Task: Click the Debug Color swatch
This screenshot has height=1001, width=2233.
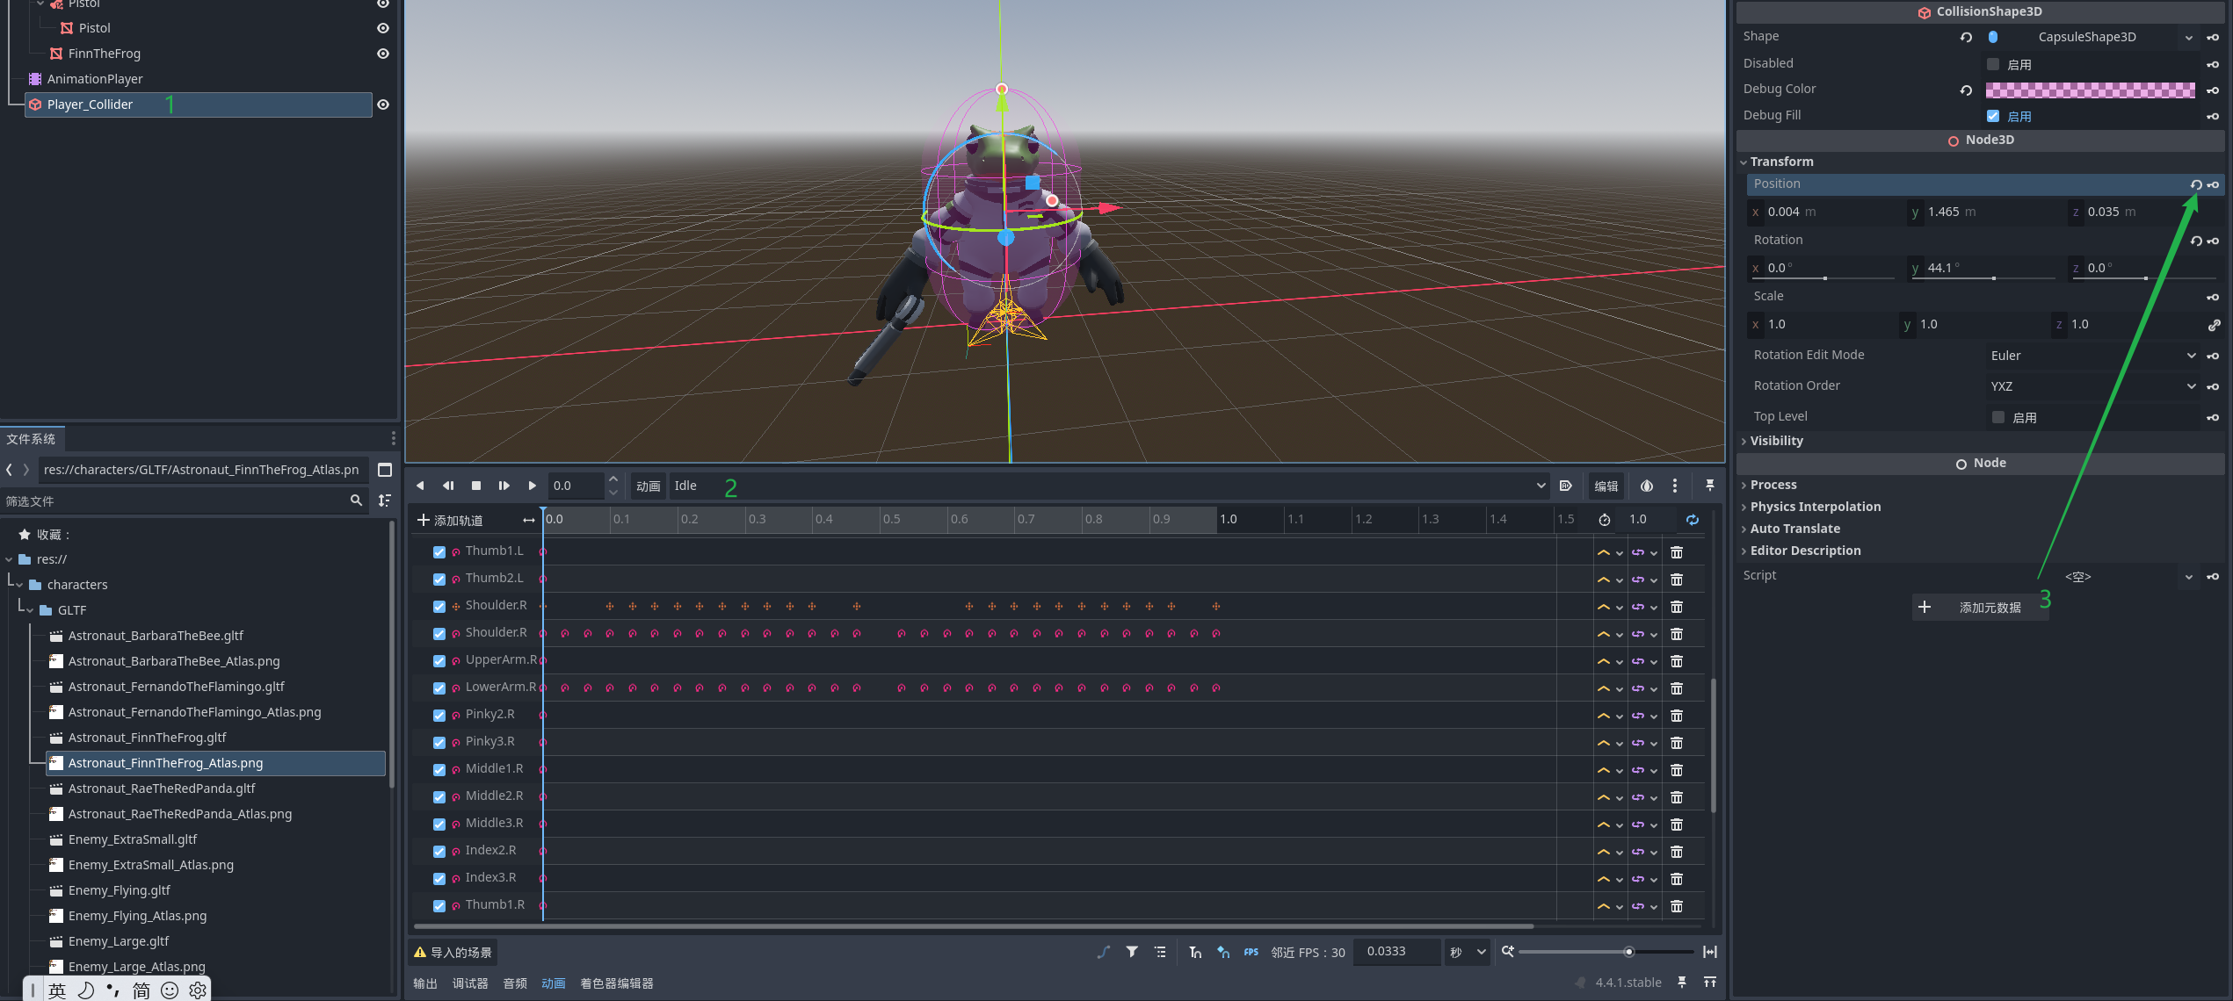Action: (2089, 90)
